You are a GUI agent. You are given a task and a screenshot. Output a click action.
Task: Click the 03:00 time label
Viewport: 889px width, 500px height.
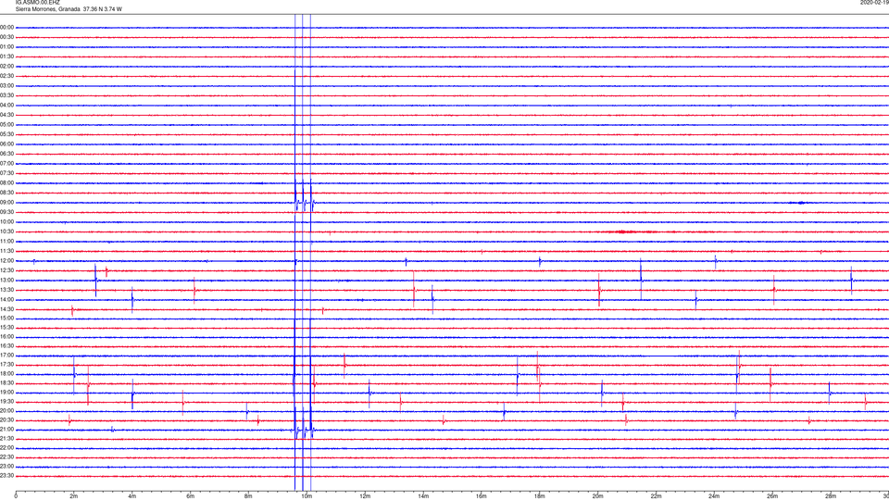(x=6, y=86)
